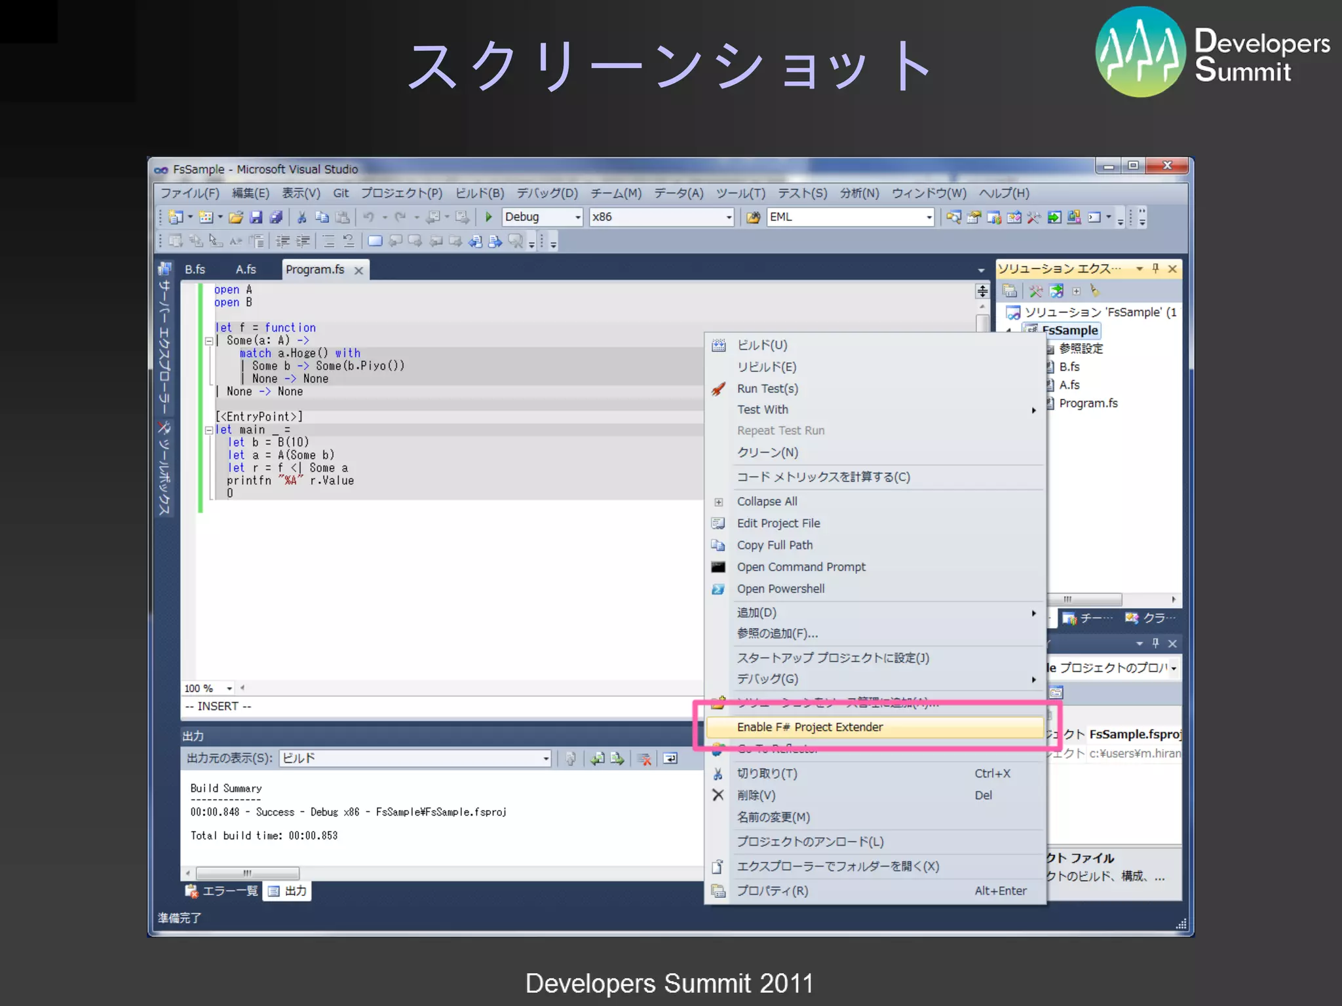Open the Debug configuration dropdown
Image resolution: width=1342 pixels, height=1006 pixels.
[x=577, y=217]
